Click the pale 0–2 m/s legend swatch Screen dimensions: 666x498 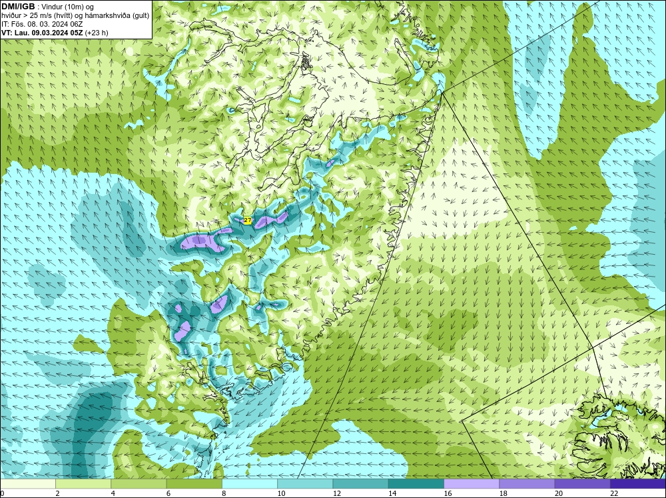tap(27, 483)
